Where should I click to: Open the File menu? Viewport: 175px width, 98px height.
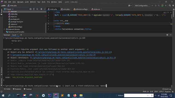tap(5, 2)
